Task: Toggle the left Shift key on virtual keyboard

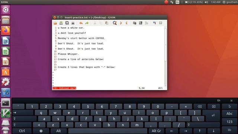Action: [x=22, y=125]
